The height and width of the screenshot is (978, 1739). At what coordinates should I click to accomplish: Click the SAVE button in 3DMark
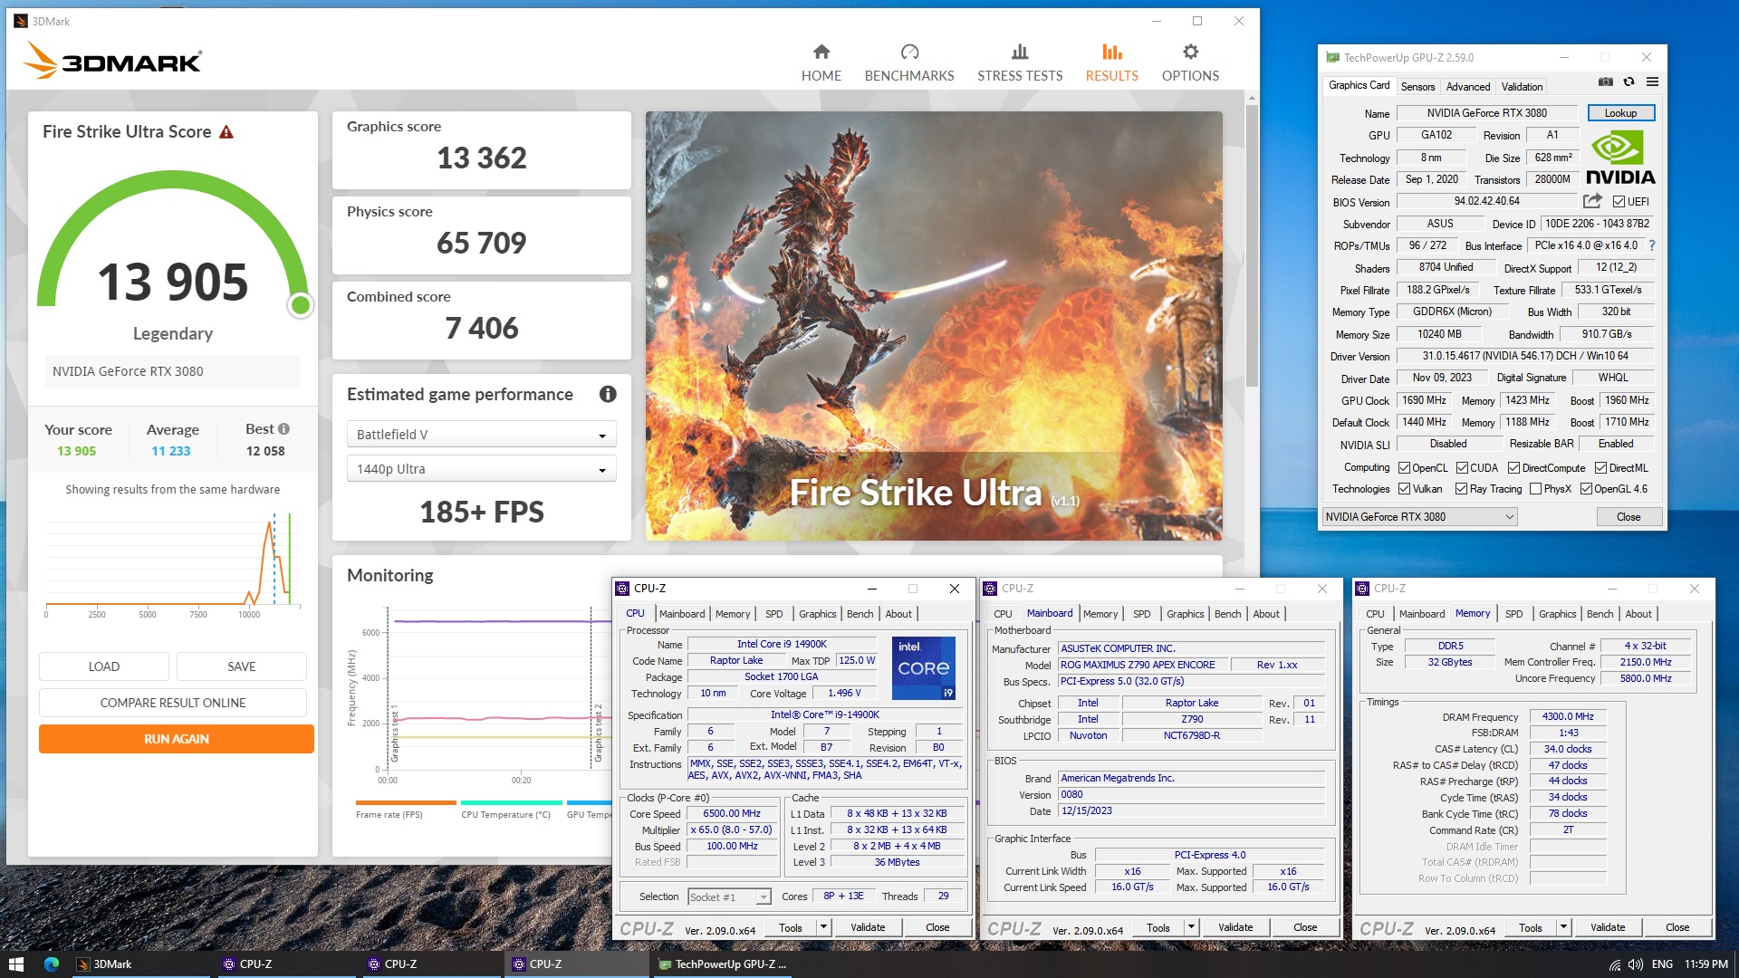pyautogui.click(x=242, y=666)
